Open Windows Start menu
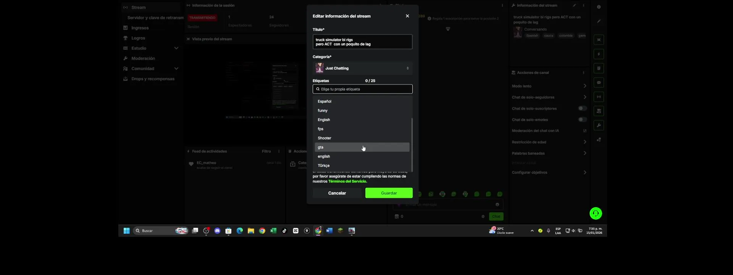Screen dimensions: 733x275 coord(126,231)
